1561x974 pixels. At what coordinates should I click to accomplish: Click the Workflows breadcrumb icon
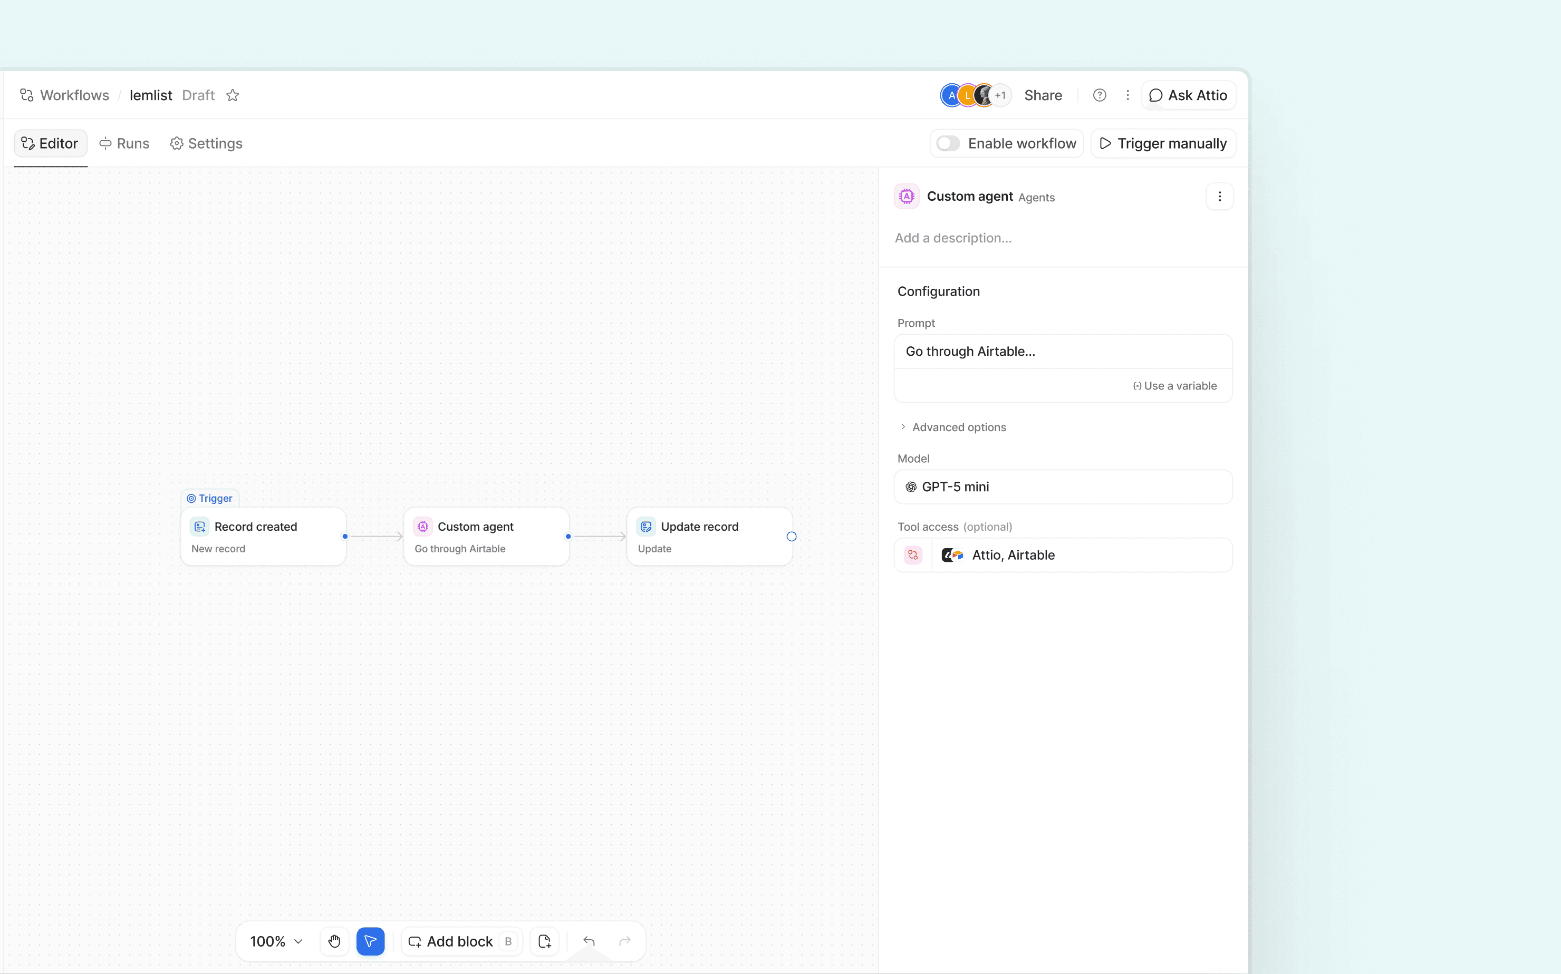pos(26,95)
